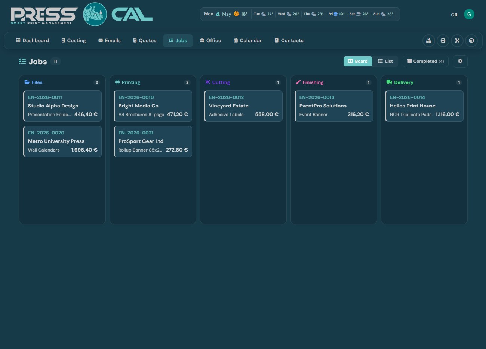The width and height of the screenshot is (486, 349).
Task: Click the Files column count badge
Action: (97, 82)
